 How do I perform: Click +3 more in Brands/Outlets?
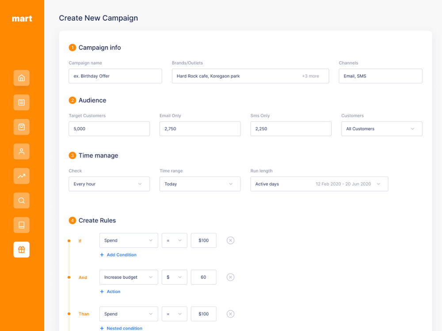(x=310, y=76)
